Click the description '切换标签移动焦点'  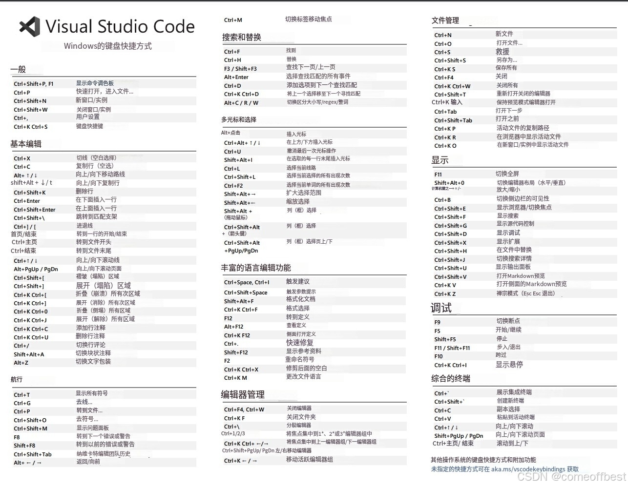(309, 19)
